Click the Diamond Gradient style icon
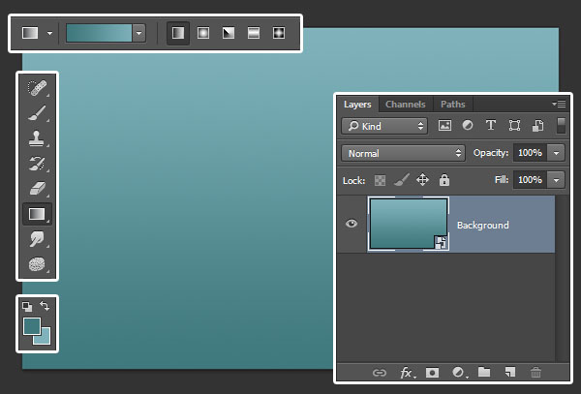581x394 pixels. [x=279, y=33]
